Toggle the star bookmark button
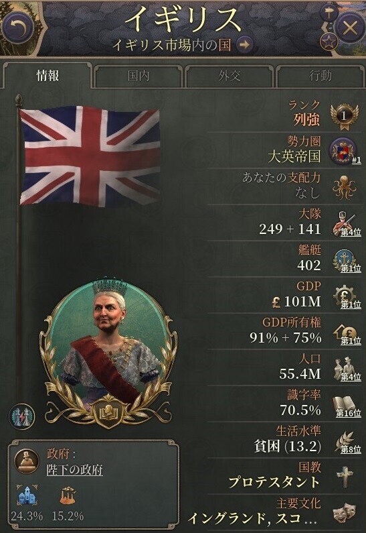Viewport: 366px width, 533px height. coord(329,42)
